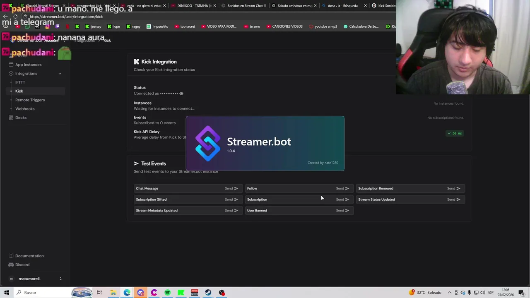Open Voicemeeter from the taskbar
The height and width of the screenshot is (298, 530).
point(195,293)
